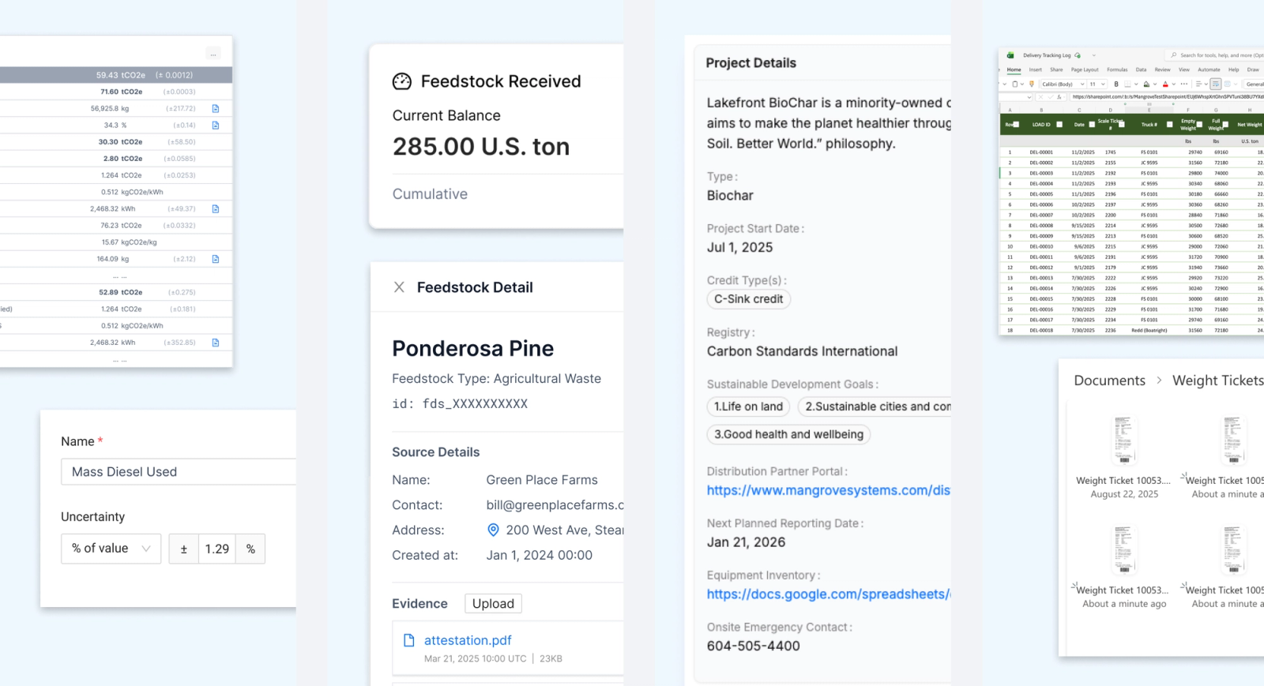The image size is (1264, 686).
Task: Expand the LOAD ID column filter
Action: 1059,124
